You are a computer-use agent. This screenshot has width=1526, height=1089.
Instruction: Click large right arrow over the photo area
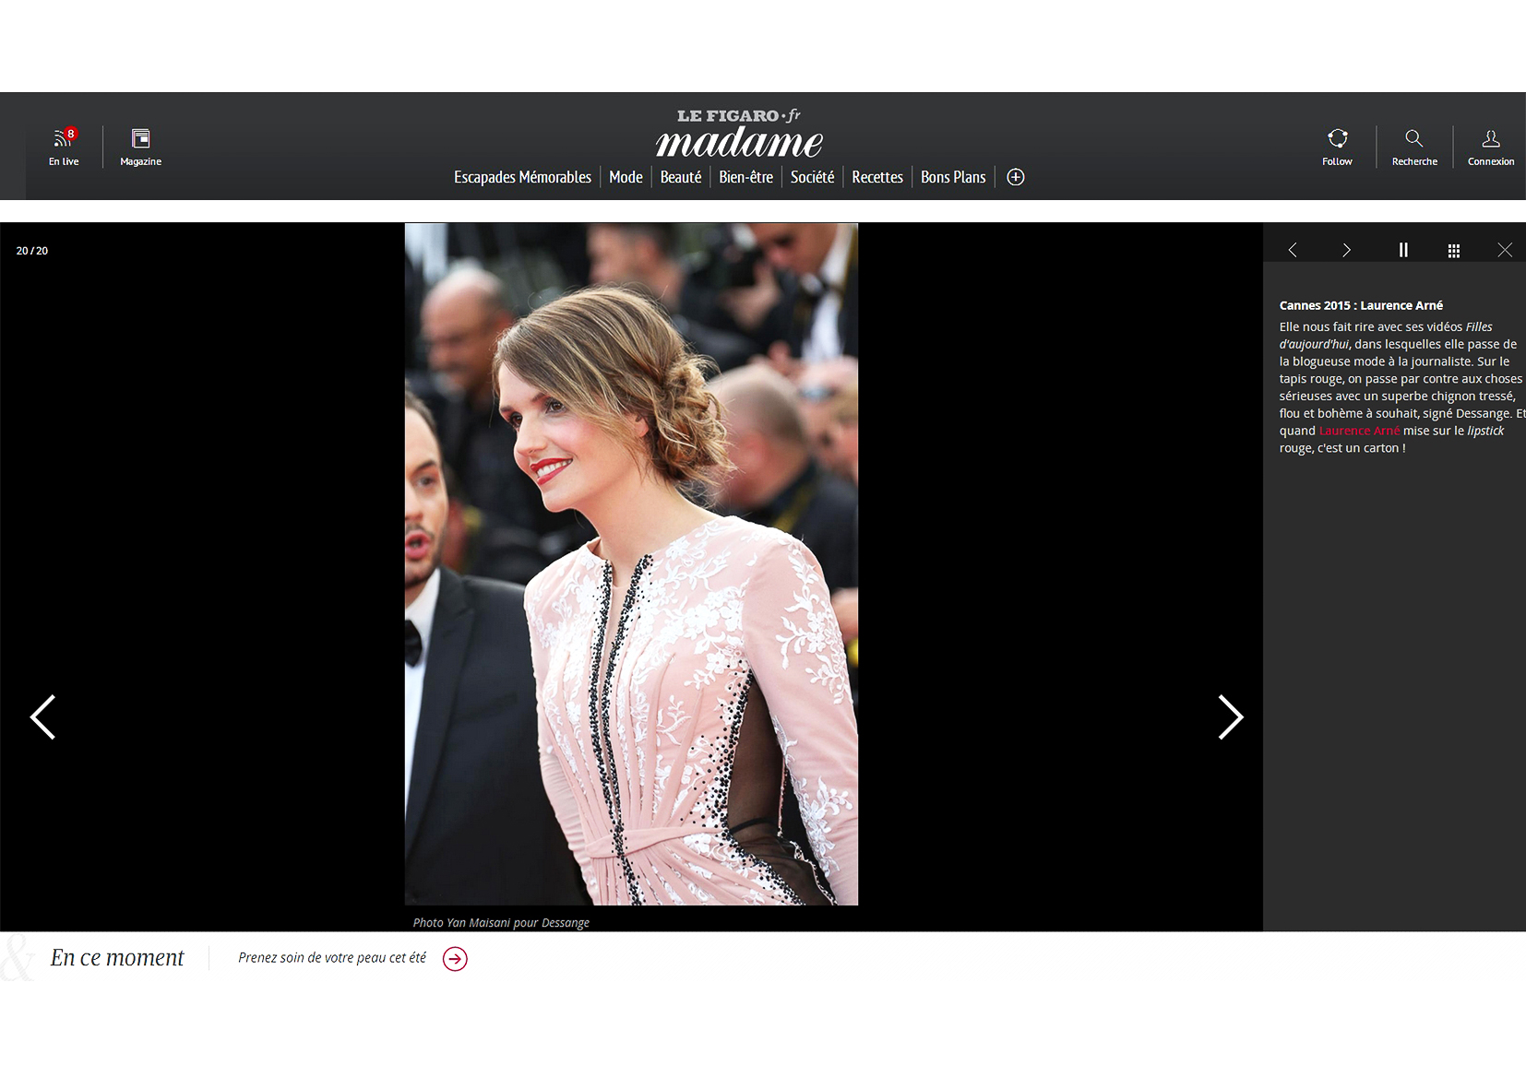1230,716
